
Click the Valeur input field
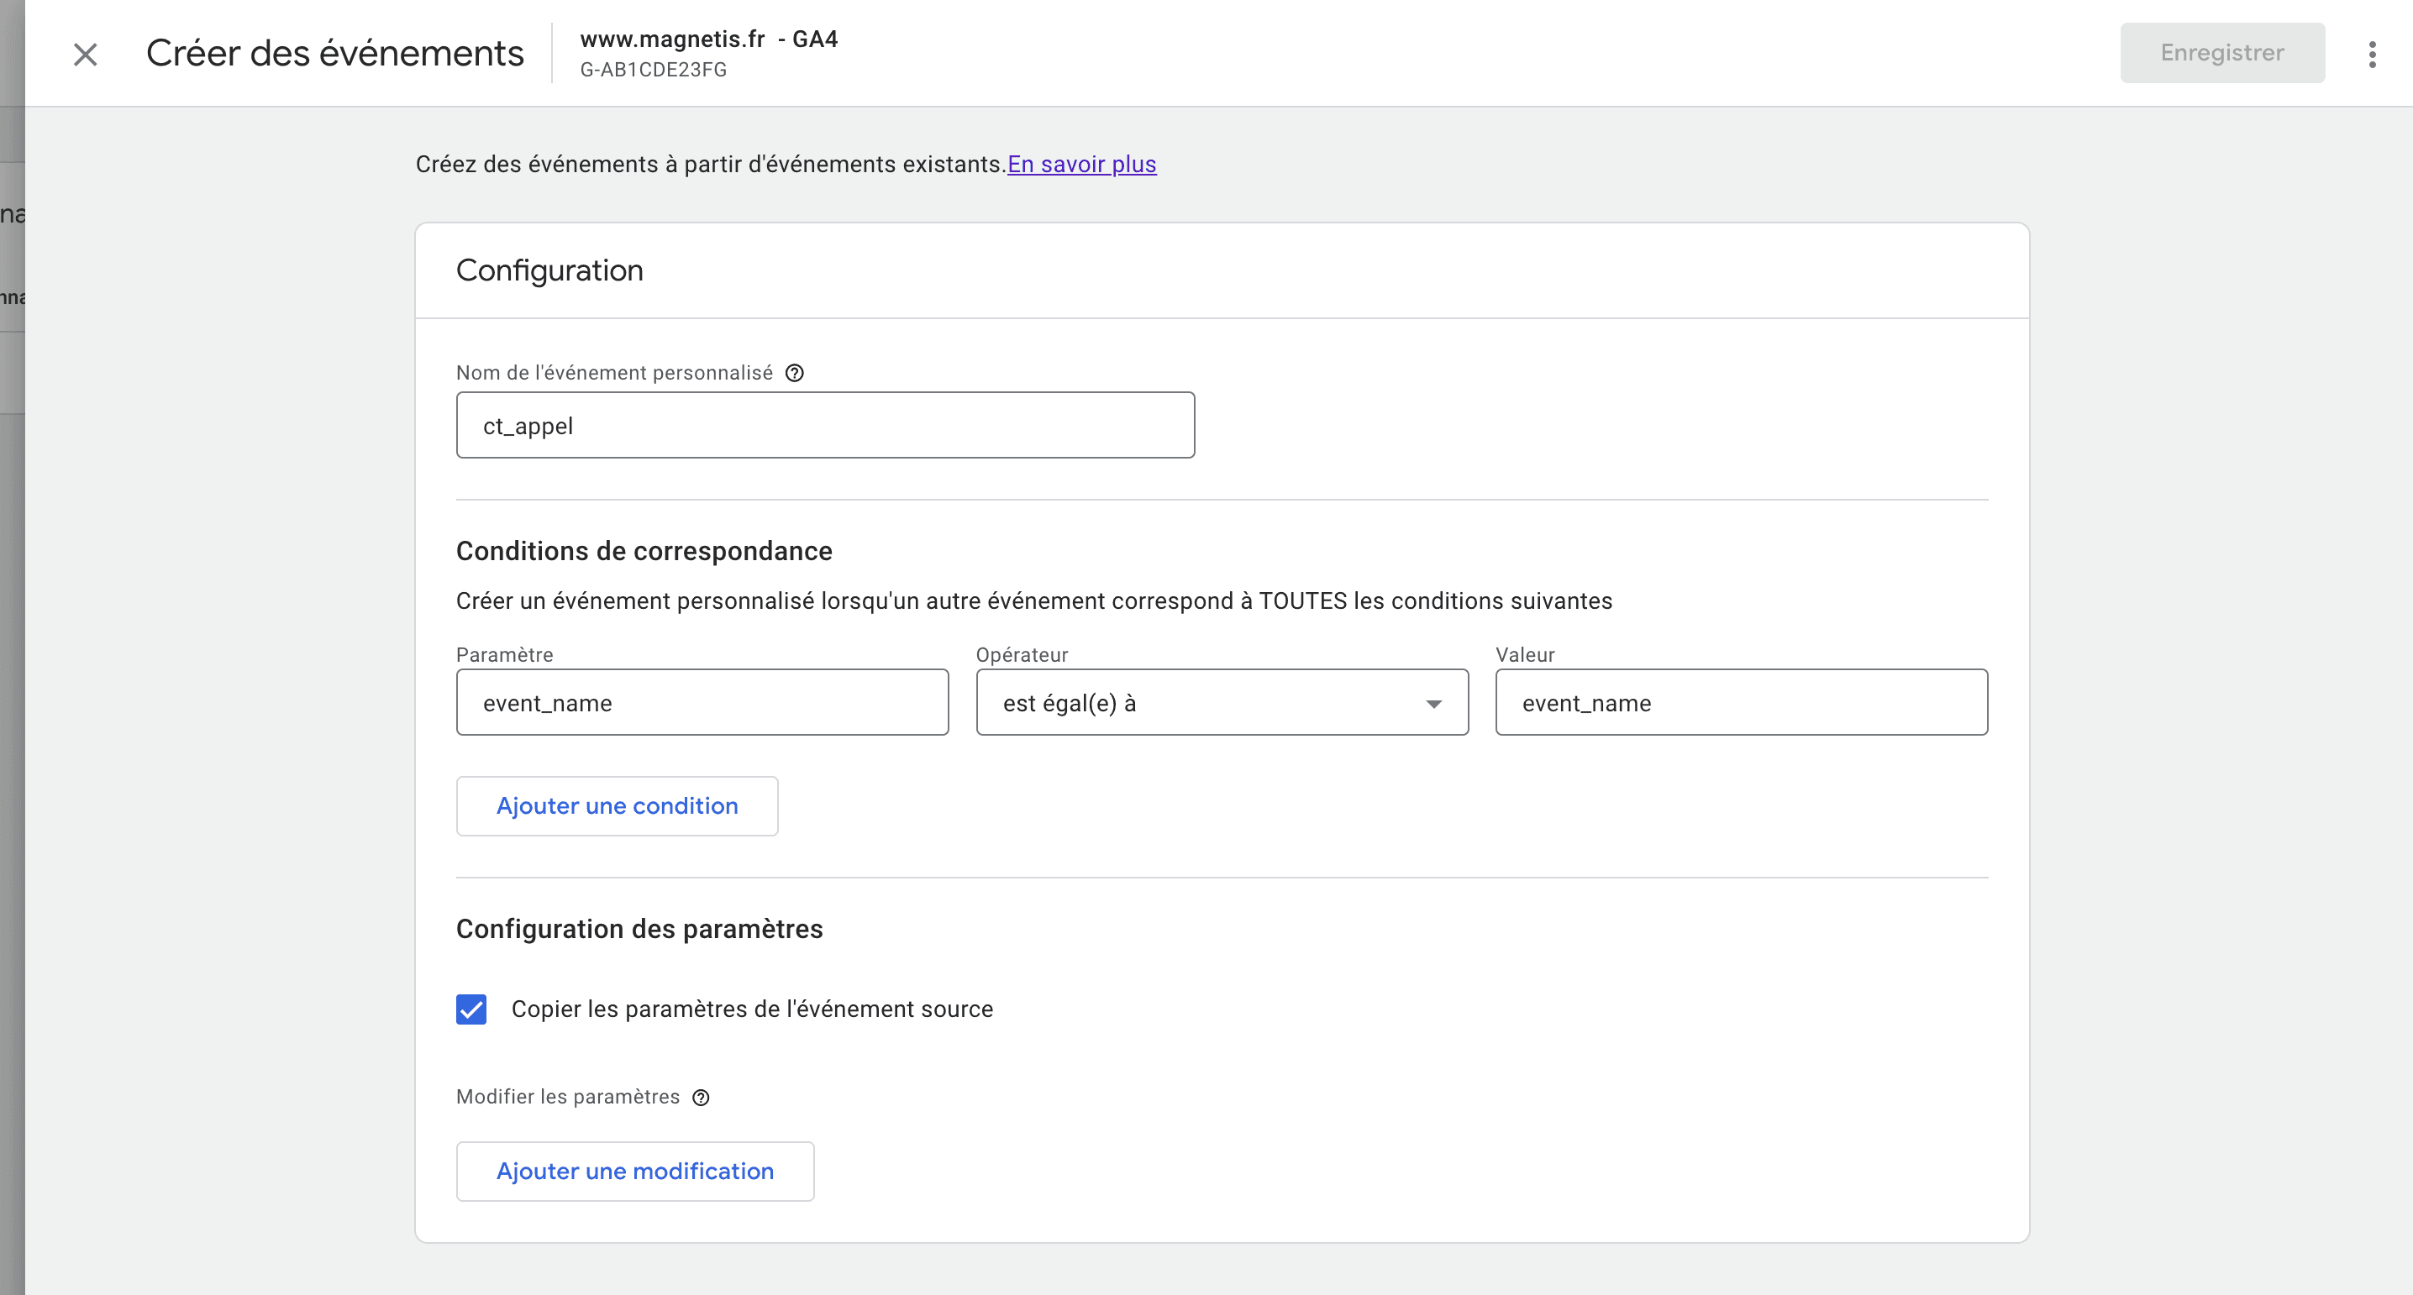click(1742, 702)
